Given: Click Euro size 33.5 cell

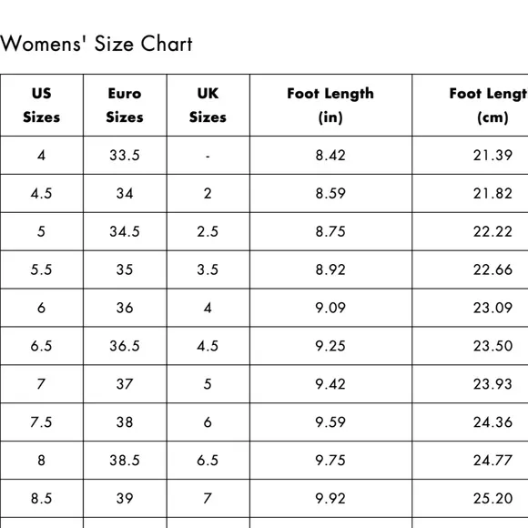Looking at the screenshot, I should (x=125, y=156).
